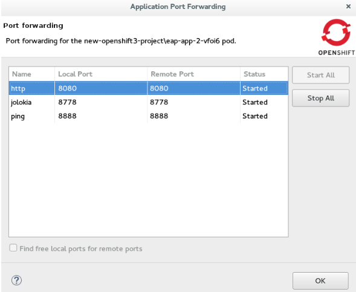Click remote port 8888 in ping row
This screenshot has width=356, height=292.
click(x=193, y=116)
